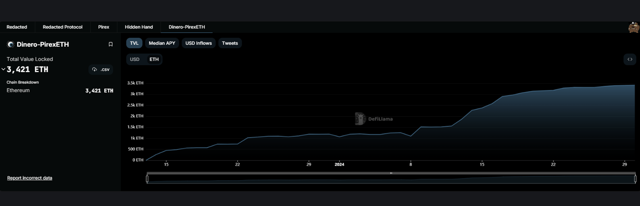Show the Tweets overlay

pos(230,43)
